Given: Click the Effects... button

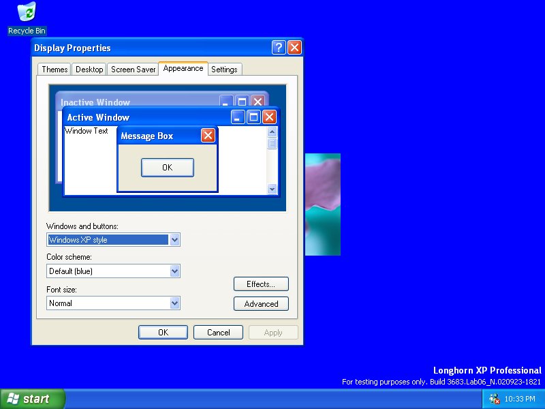Looking at the screenshot, I should (261, 284).
